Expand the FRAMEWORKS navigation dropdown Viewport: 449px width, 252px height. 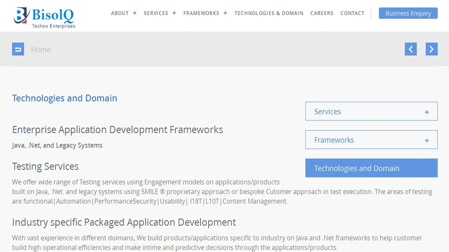tap(225, 13)
